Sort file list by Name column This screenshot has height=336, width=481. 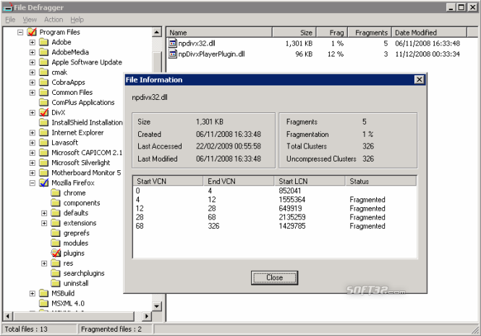tap(219, 33)
